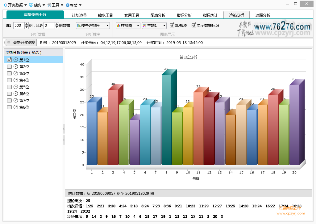Increase the 统计 period count stepper
The width and height of the screenshot is (316, 224).
click(x=27, y=24)
